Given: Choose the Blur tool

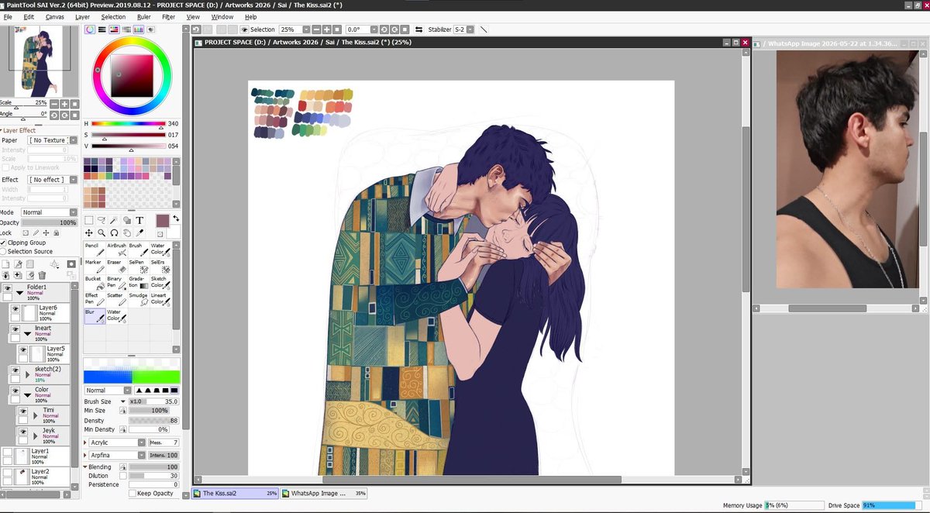Looking at the screenshot, I should tap(95, 315).
